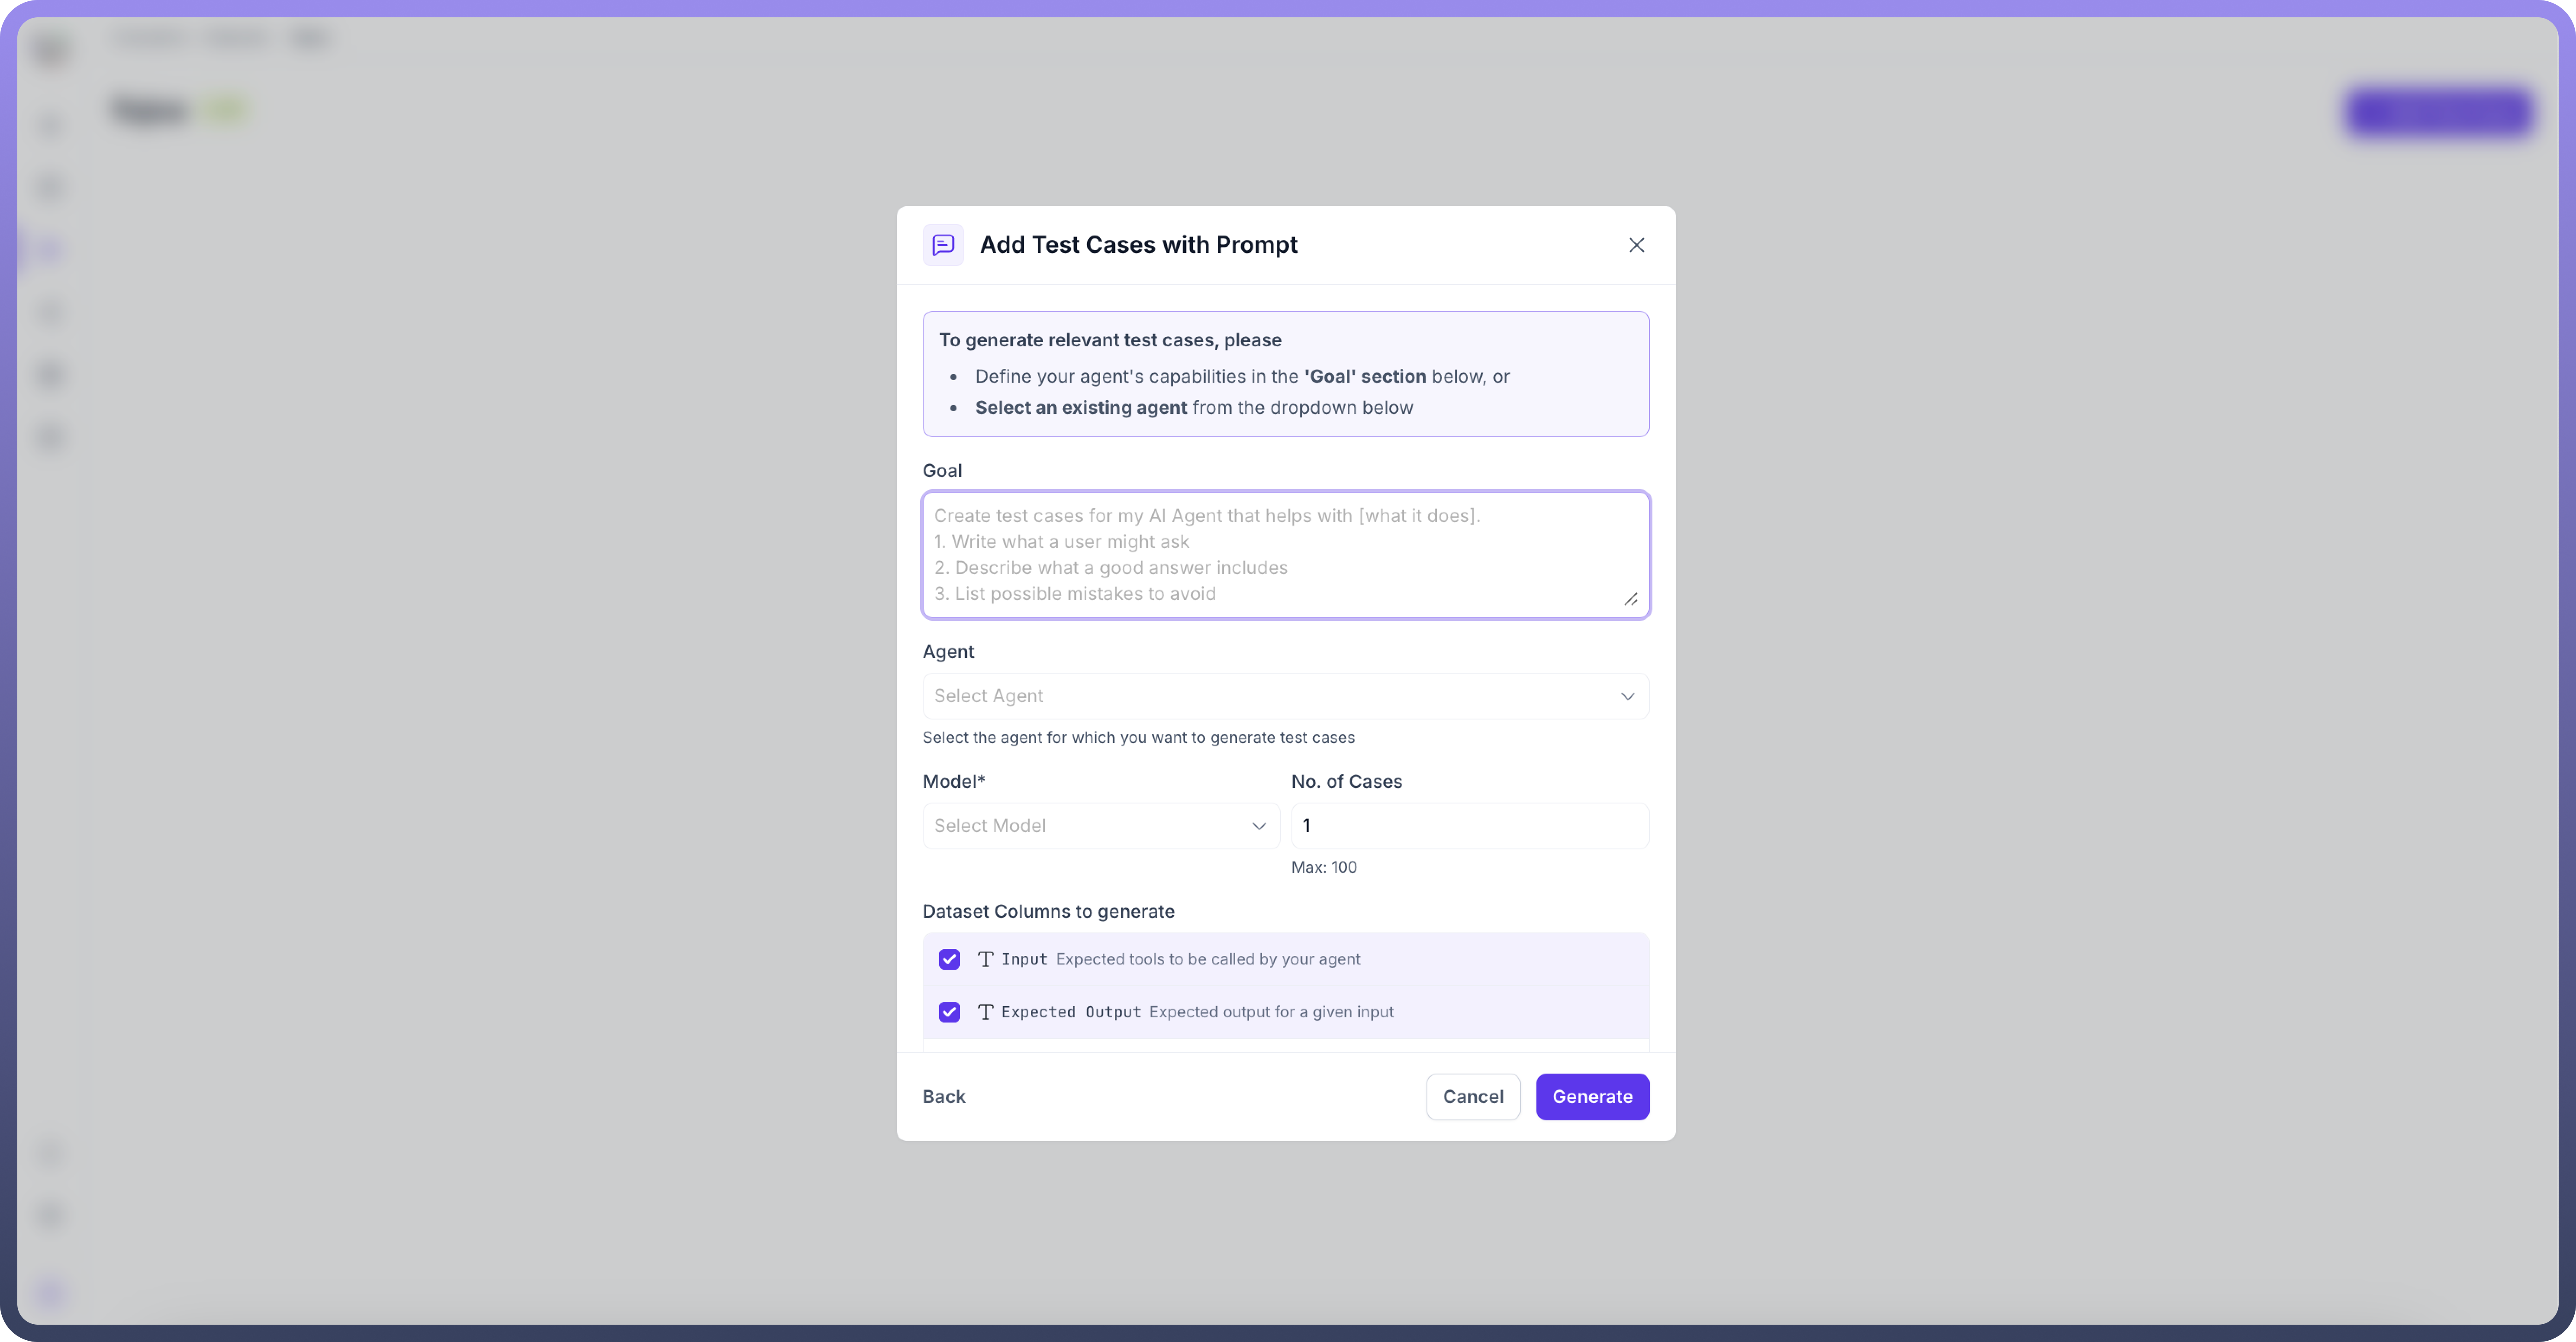Screen dimensions: 2576x1342
Task: Go Back to the previous step
Action: [943, 1096]
